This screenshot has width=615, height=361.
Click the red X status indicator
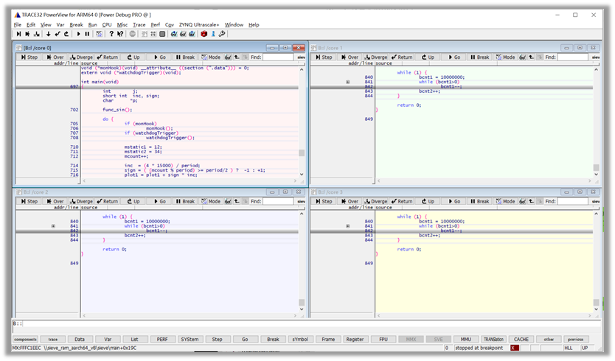(515, 348)
